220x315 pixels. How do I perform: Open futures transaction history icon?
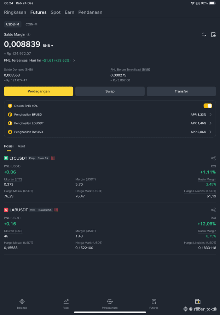[x=213, y=35]
